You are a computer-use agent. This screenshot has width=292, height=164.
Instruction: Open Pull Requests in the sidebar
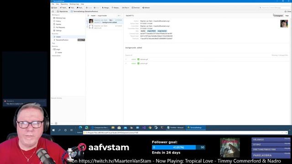59,27
